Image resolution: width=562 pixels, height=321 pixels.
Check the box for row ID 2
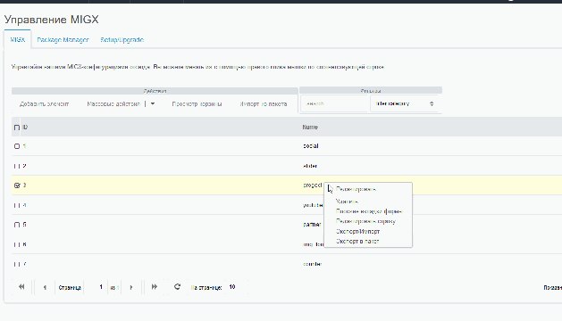click(x=16, y=166)
